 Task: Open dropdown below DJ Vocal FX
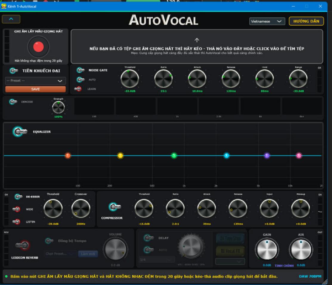click(x=230, y=262)
